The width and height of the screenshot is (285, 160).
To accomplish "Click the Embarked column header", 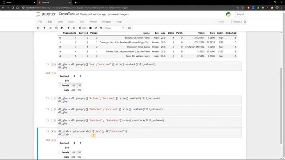I will coord(231,33).
